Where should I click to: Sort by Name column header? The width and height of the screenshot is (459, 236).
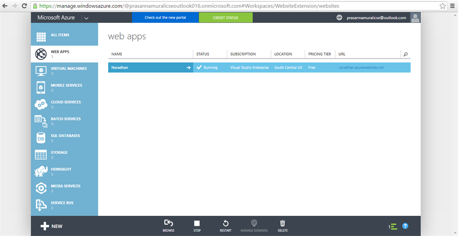117,54
